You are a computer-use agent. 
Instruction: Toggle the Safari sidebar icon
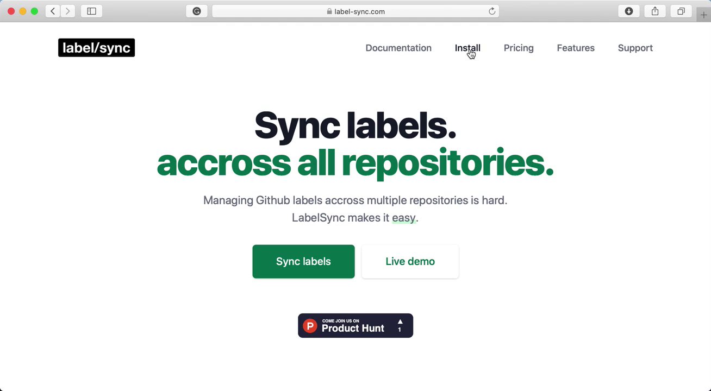click(91, 11)
